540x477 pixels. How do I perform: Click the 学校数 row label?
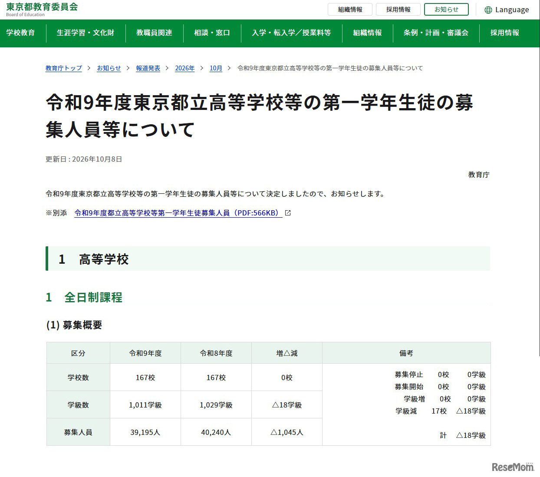pyautogui.click(x=78, y=378)
